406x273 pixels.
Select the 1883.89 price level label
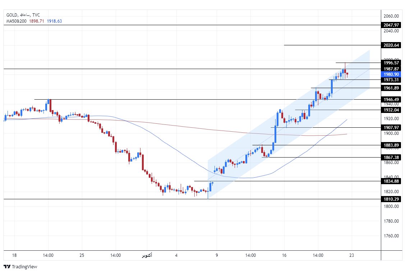pos(391,145)
